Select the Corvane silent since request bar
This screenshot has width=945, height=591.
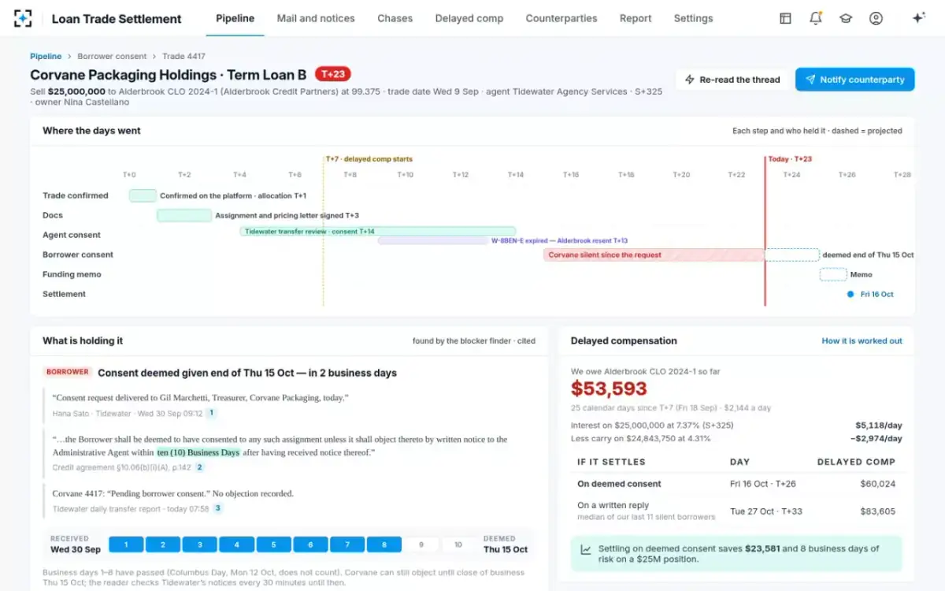(654, 255)
